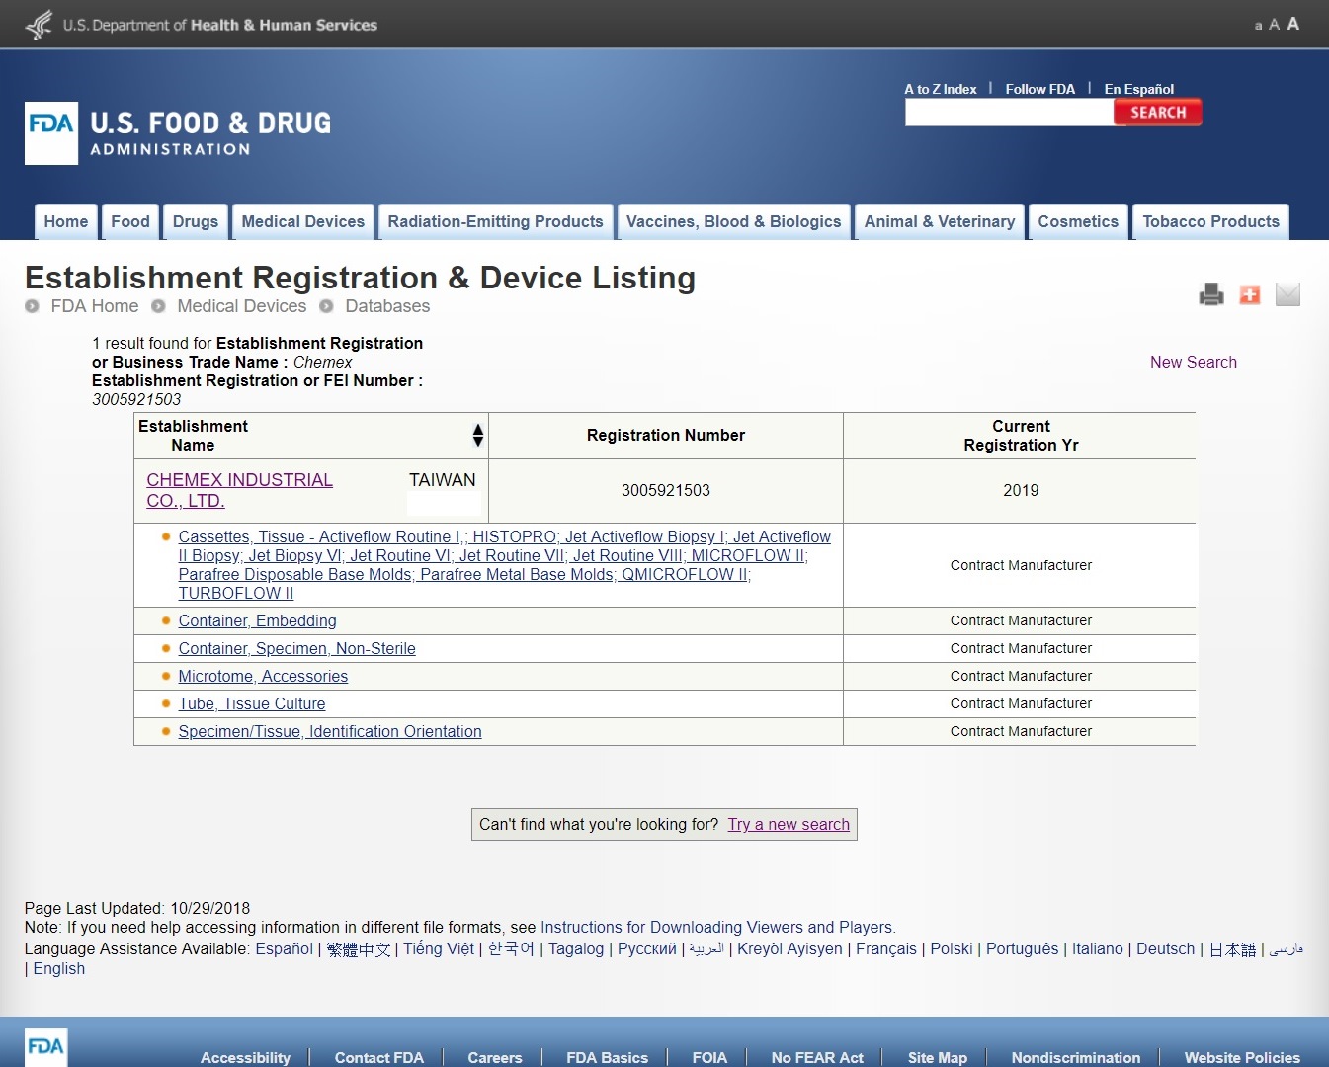This screenshot has height=1067, width=1329.
Task: Open the Medical Devices tab
Action: click(x=303, y=222)
